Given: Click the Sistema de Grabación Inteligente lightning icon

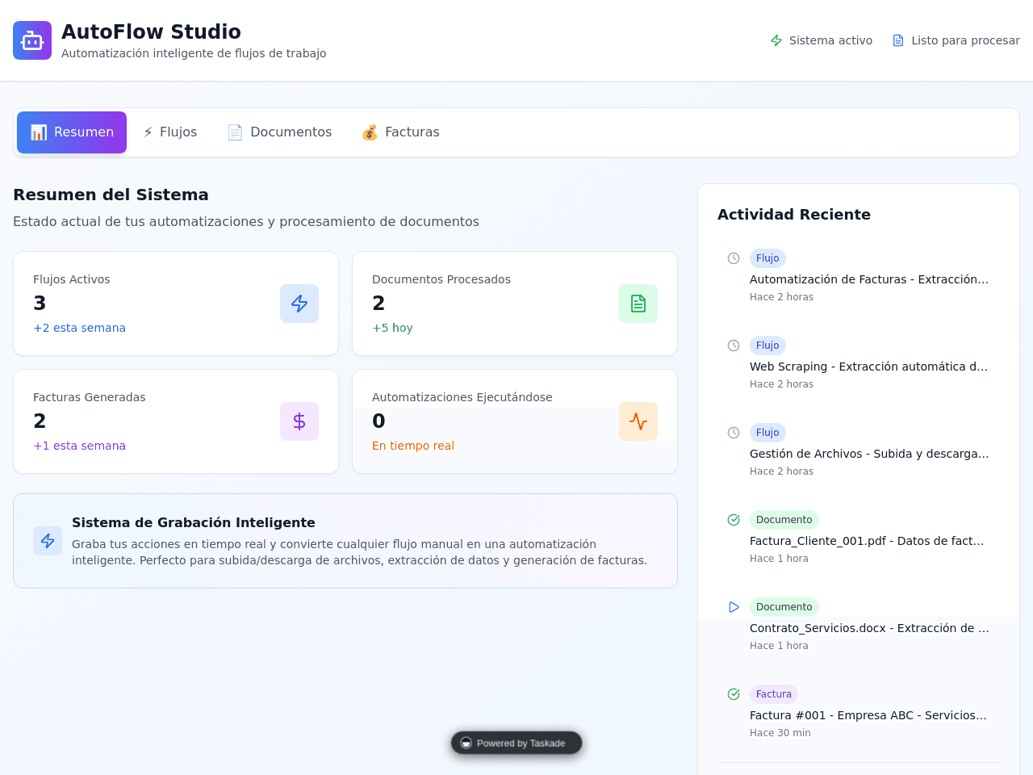Looking at the screenshot, I should [x=48, y=541].
